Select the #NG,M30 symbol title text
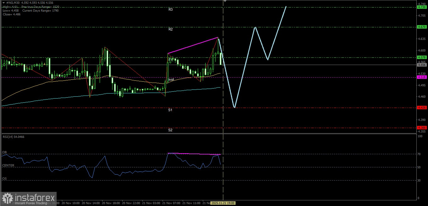 click(13, 3)
